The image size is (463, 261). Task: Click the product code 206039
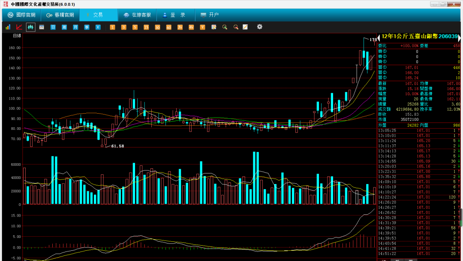[448, 36]
